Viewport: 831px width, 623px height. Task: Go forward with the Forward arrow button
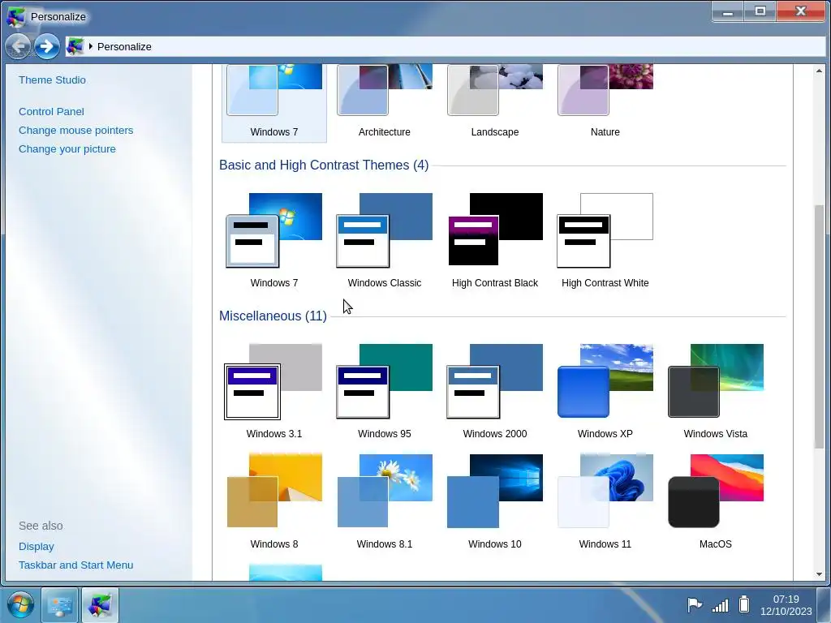(x=46, y=46)
